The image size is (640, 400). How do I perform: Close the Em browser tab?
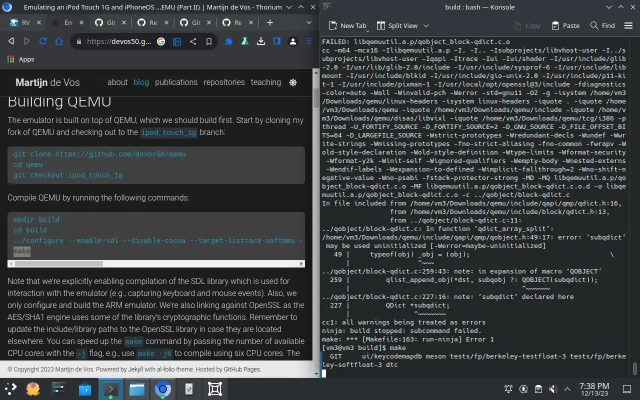pyautogui.click(x=81, y=22)
